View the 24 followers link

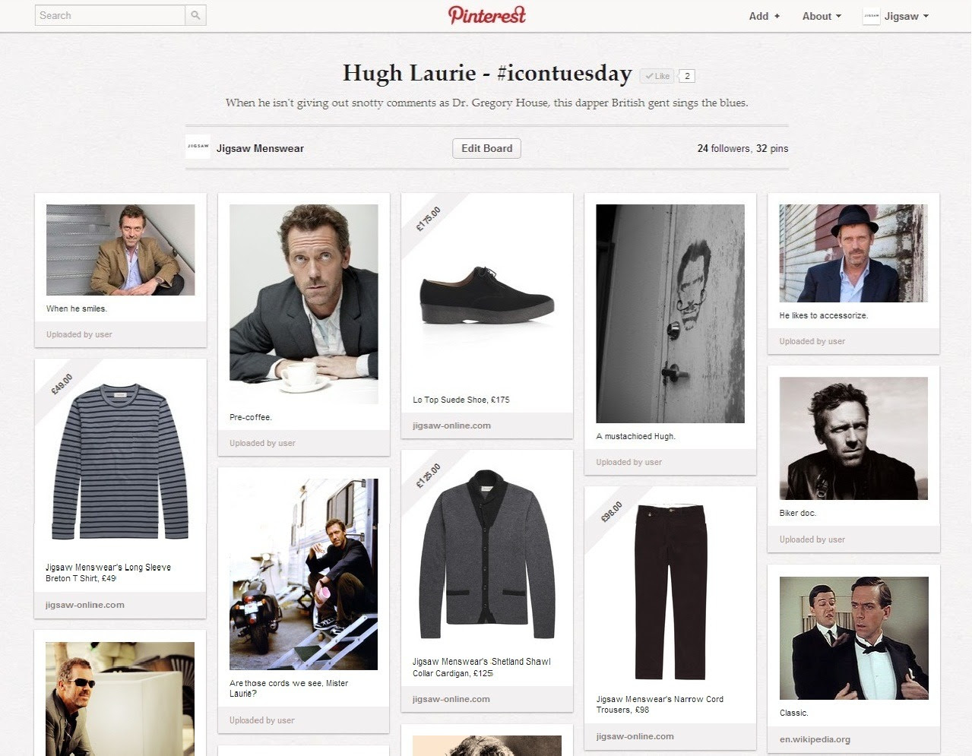click(x=723, y=149)
